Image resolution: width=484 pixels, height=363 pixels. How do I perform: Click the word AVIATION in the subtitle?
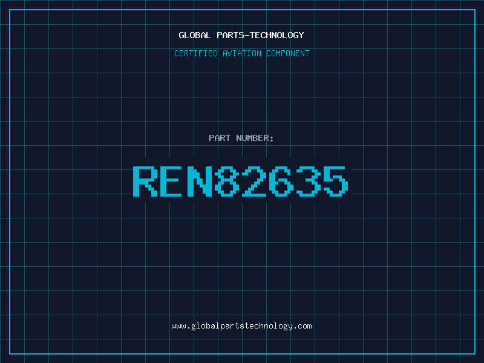(242, 53)
